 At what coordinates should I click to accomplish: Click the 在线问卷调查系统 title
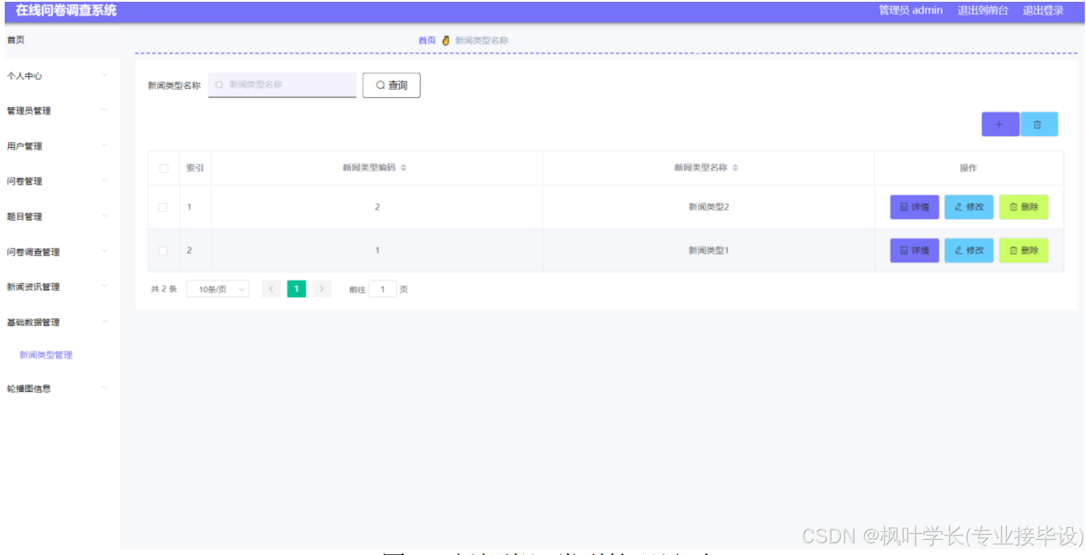66,10
